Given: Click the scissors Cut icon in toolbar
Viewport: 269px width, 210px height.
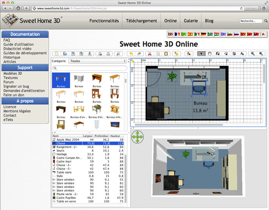Looking at the screenshot, I should point(149,54).
